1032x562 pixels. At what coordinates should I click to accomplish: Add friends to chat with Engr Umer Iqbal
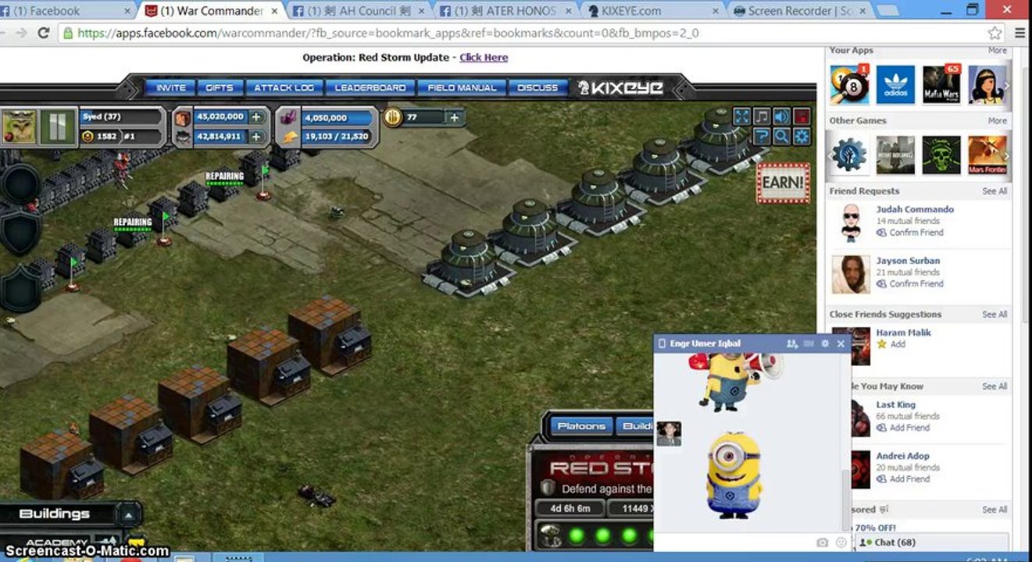point(792,343)
